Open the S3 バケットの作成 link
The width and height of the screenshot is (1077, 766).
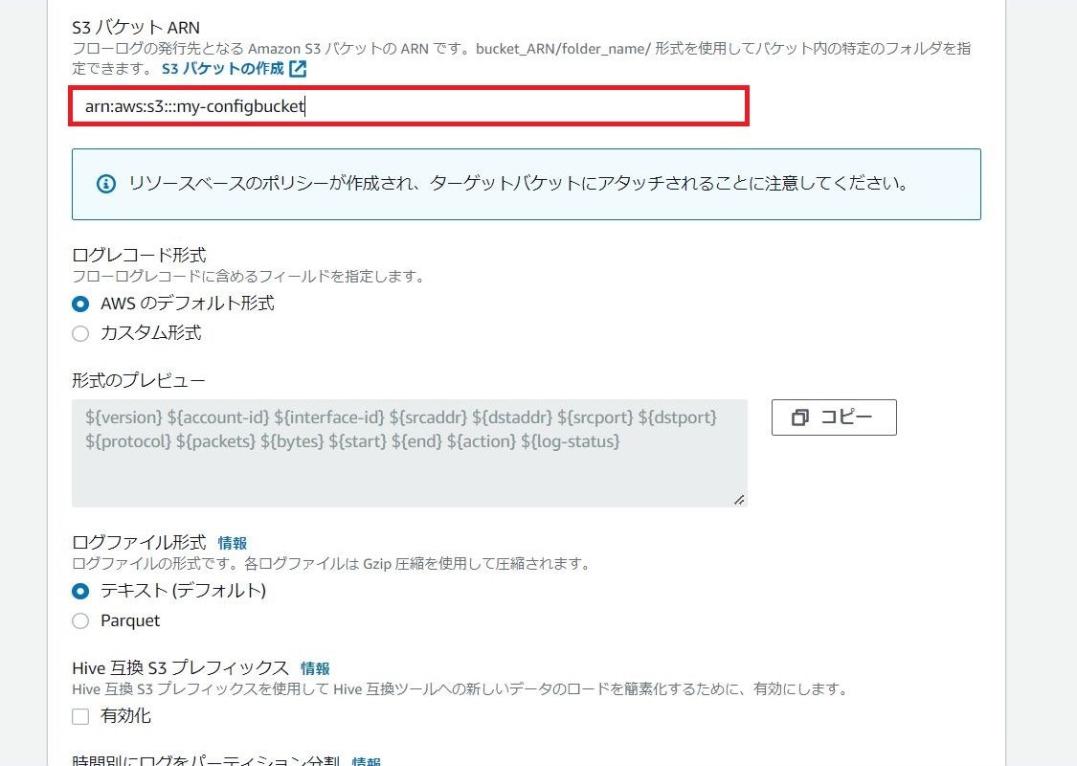222,69
